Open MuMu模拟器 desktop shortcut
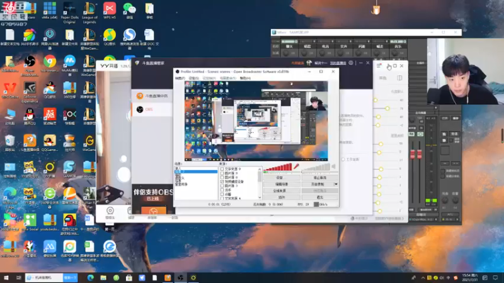 click(x=69, y=65)
